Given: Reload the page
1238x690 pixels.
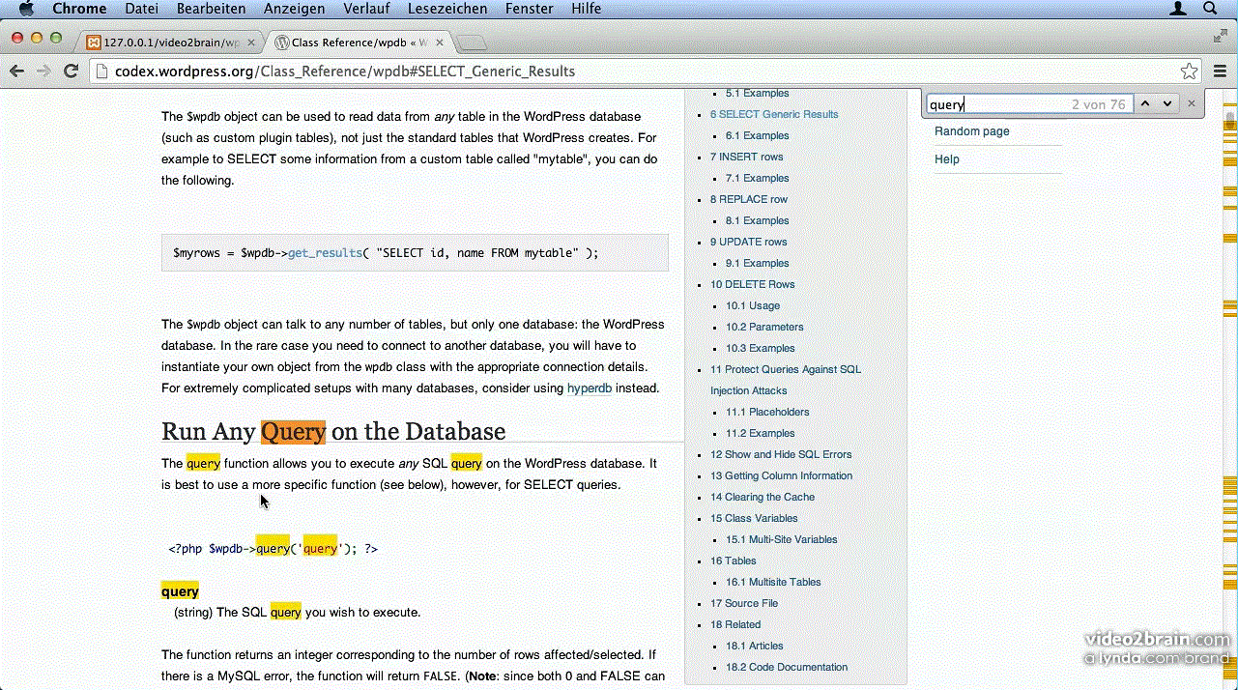Looking at the screenshot, I should click(71, 71).
